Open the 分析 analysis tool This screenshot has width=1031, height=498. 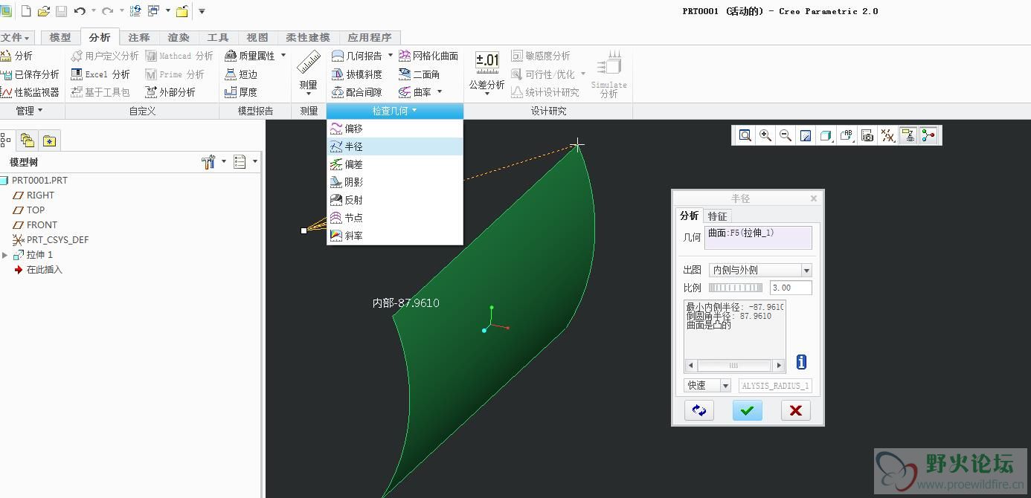(16, 56)
